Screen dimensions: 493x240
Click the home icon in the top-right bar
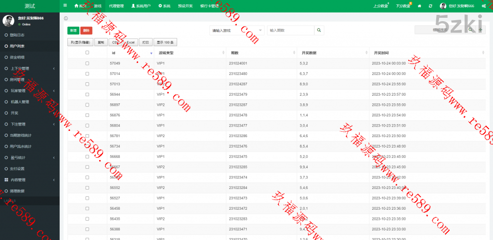[x=419, y=6]
